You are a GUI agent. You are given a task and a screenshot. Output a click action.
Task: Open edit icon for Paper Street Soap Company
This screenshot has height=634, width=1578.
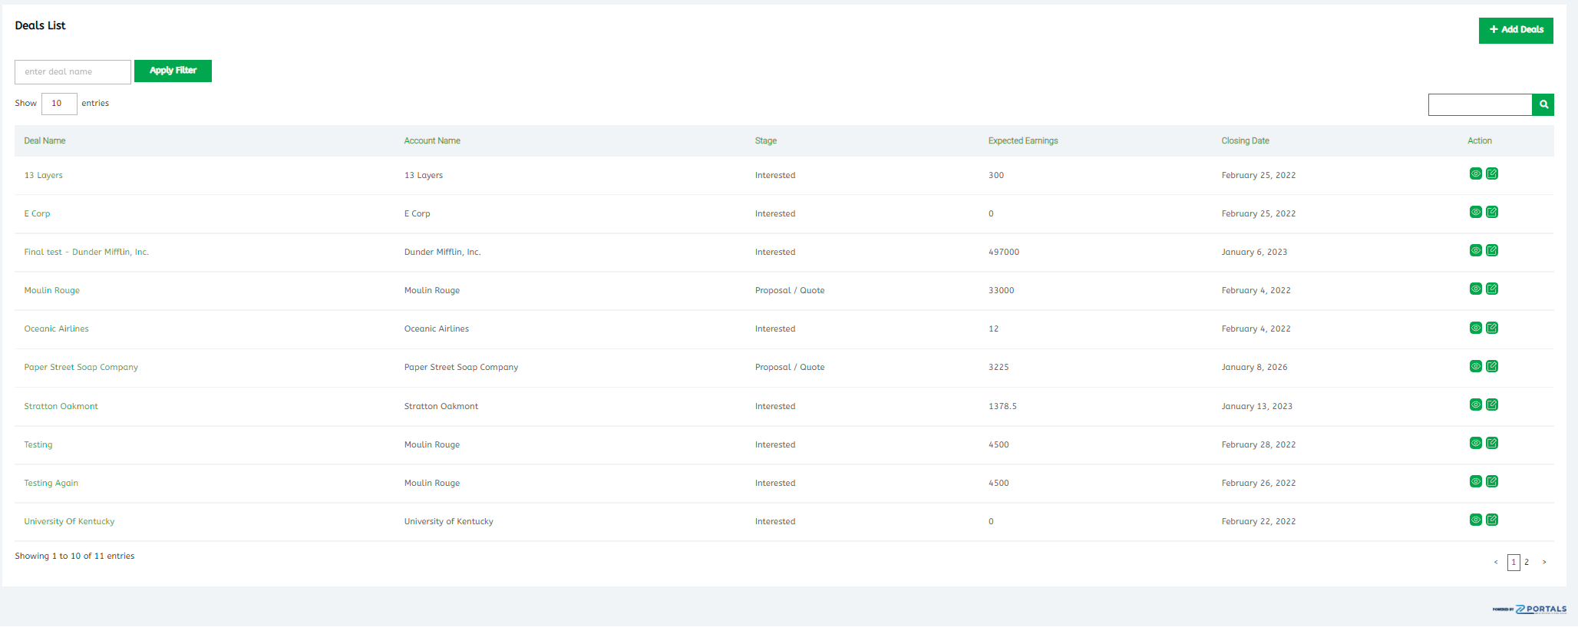(1492, 366)
